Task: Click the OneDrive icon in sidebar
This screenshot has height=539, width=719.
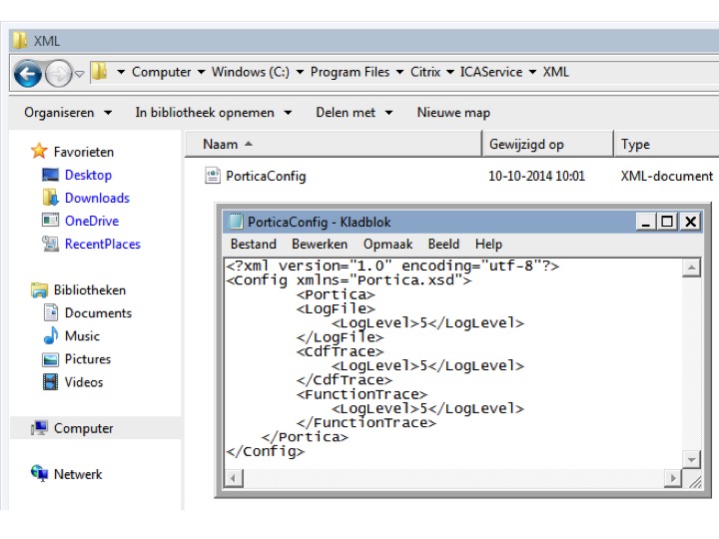Action: click(x=50, y=220)
